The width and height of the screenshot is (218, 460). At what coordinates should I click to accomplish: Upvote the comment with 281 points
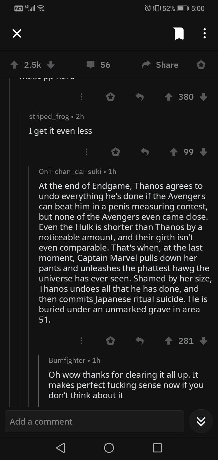[x=169, y=341]
